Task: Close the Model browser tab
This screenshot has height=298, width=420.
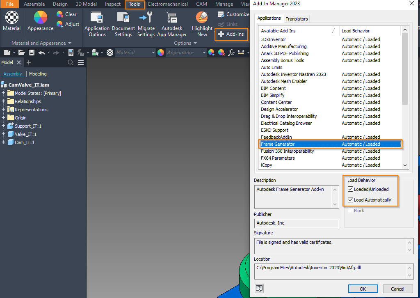Action: [x=19, y=62]
